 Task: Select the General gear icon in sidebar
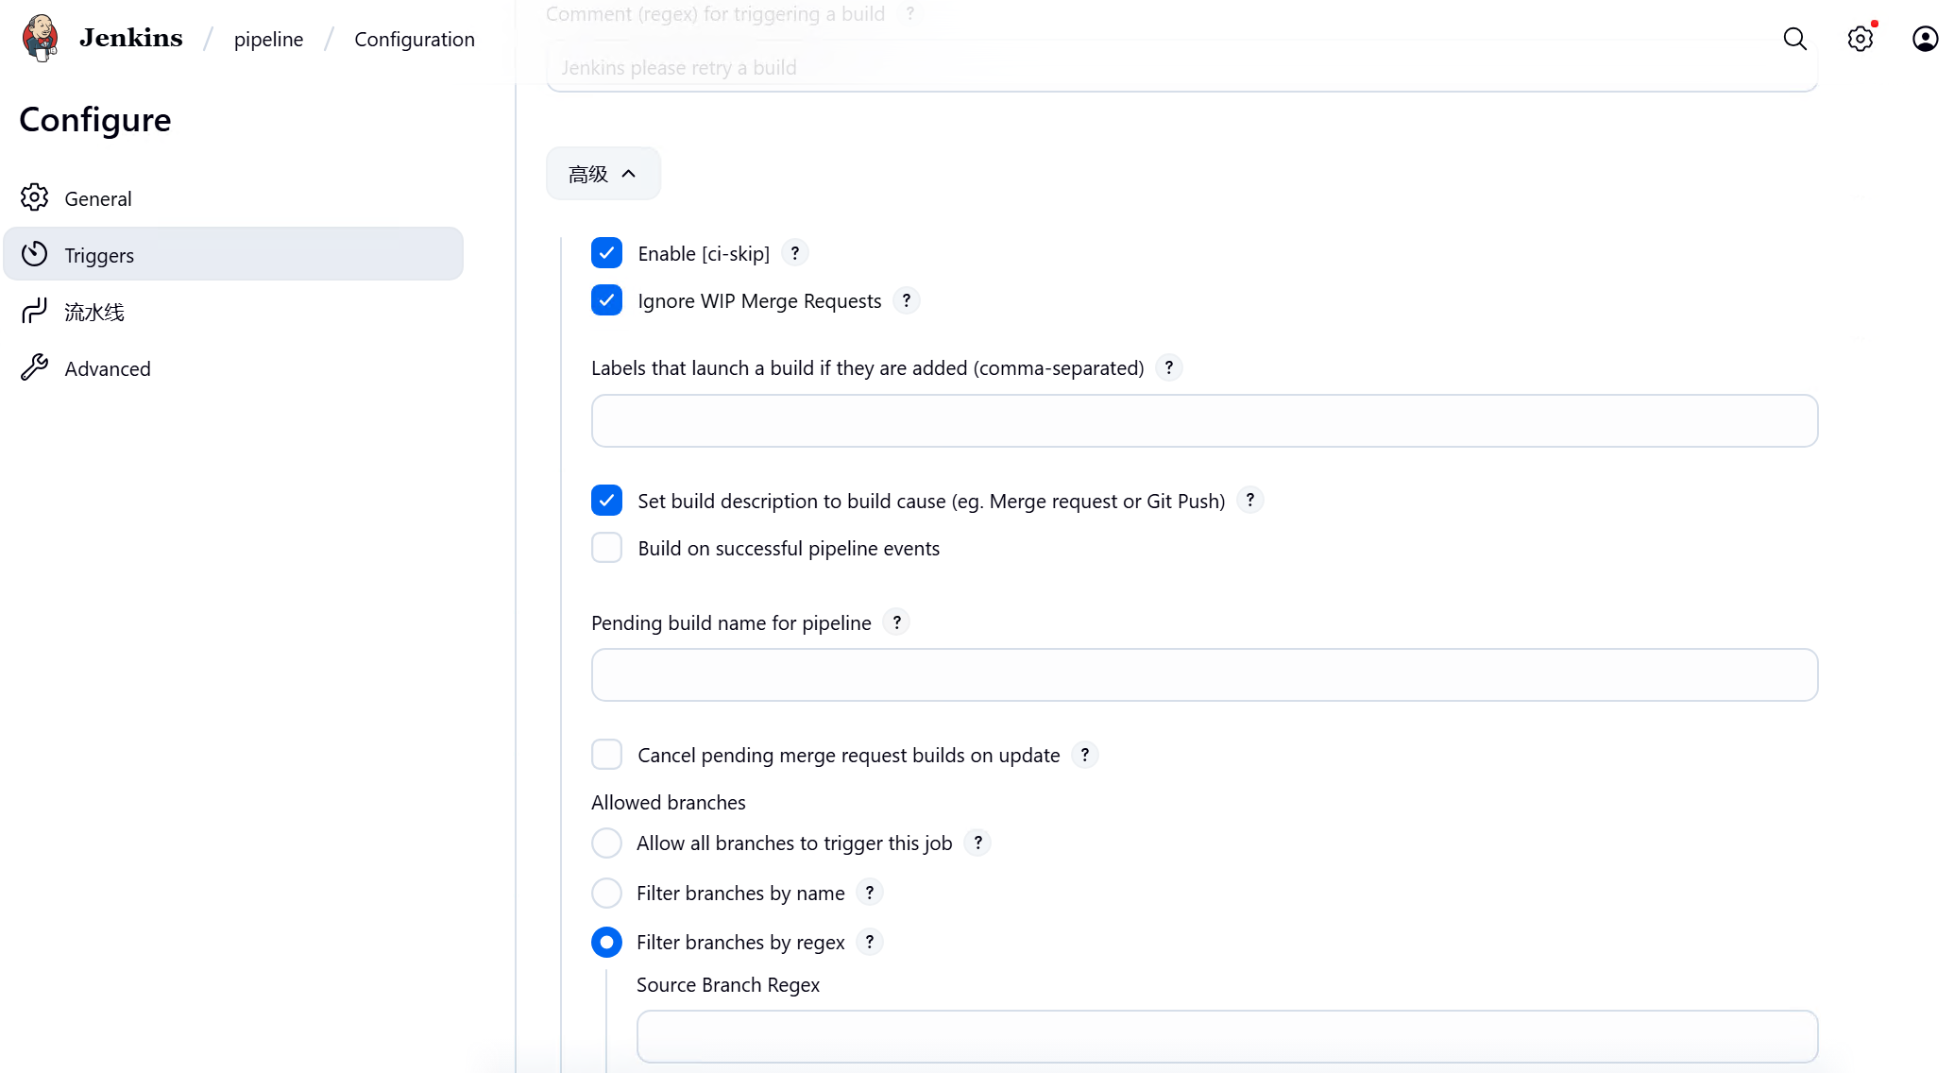tap(35, 197)
